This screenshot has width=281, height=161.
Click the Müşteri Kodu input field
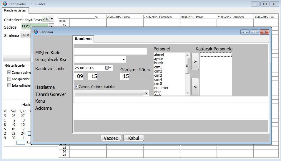pyautogui.click(x=110, y=52)
